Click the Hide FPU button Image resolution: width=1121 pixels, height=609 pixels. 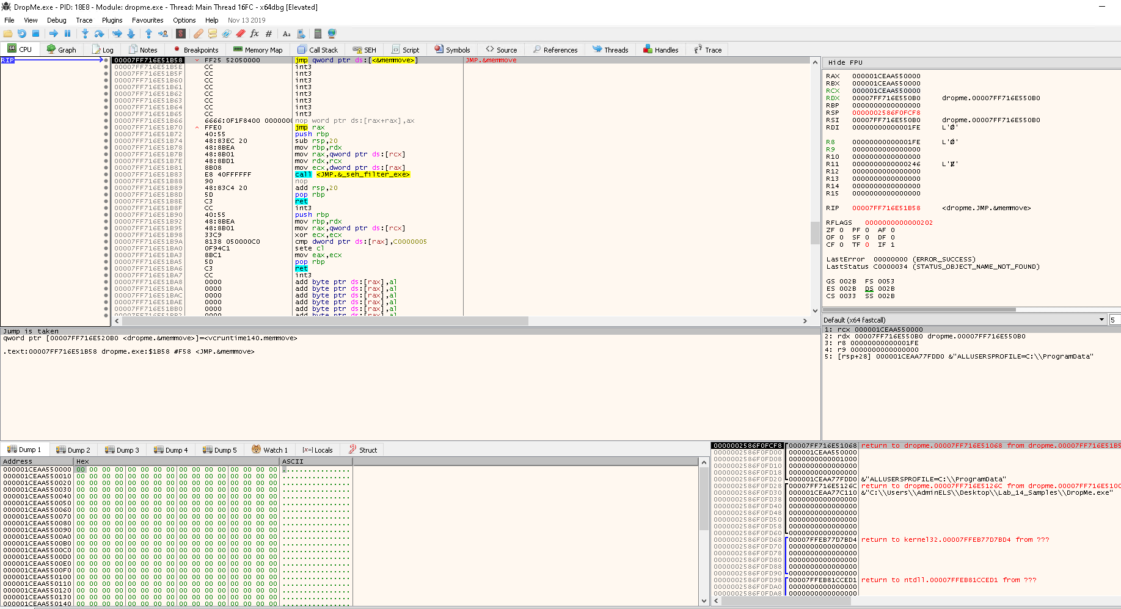(845, 62)
